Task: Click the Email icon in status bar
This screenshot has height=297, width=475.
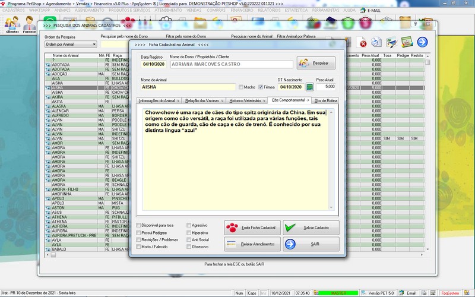Action: 401,293
